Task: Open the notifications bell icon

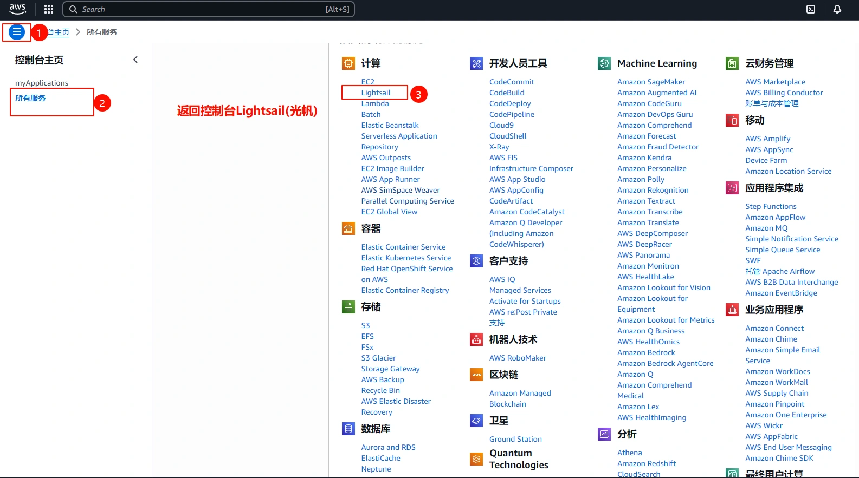Action: pyautogui.click(x=837, y=9)
